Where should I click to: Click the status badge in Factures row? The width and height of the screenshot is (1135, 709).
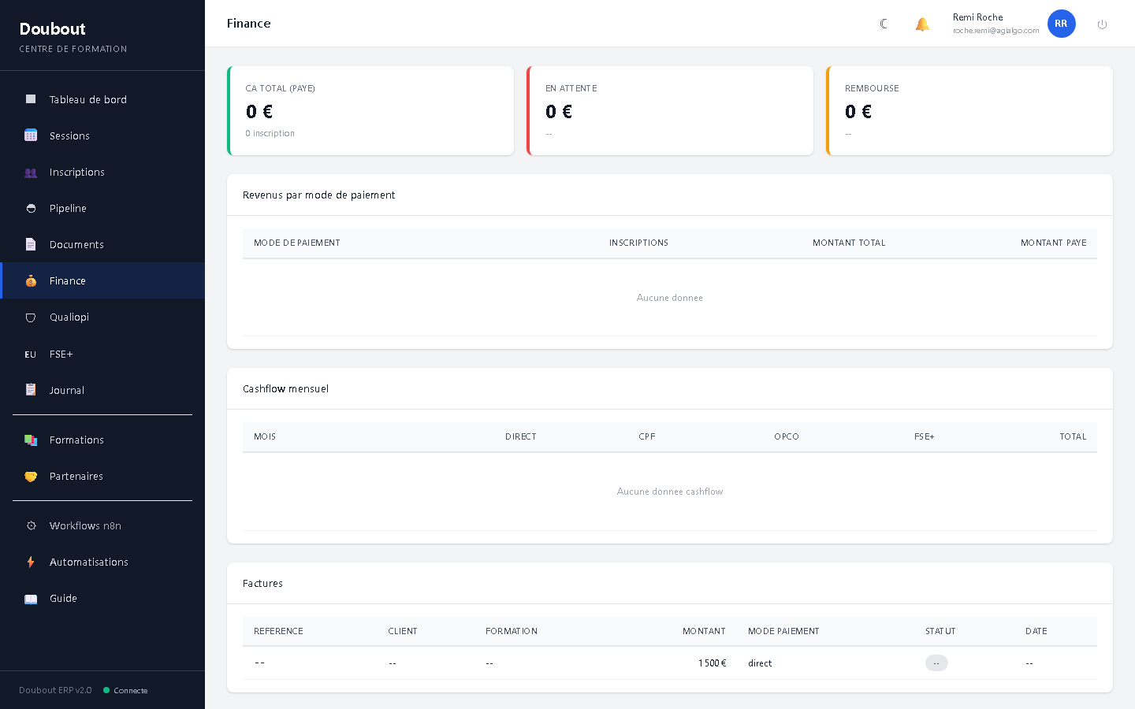click(936, 663)
